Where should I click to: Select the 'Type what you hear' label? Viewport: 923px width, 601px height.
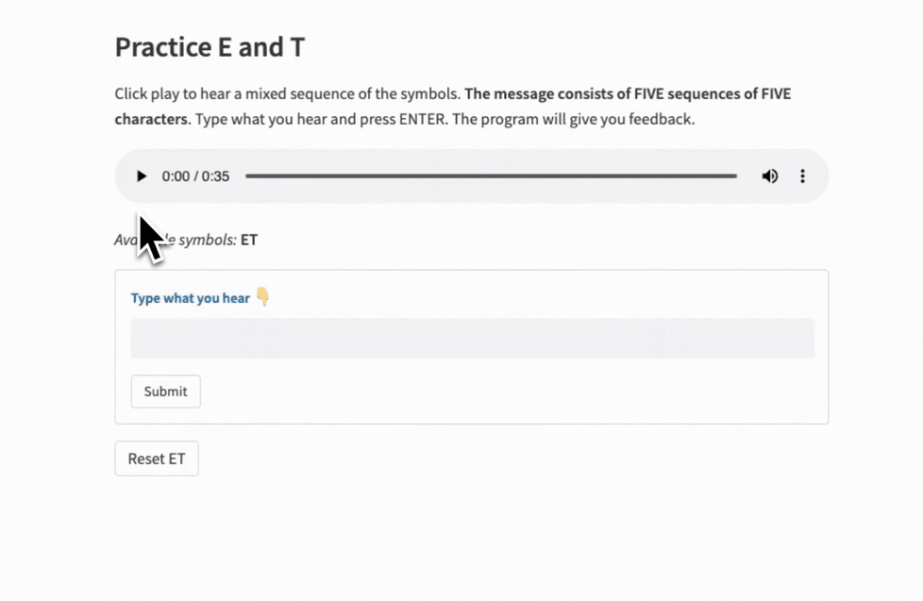(x=190, y=298)
